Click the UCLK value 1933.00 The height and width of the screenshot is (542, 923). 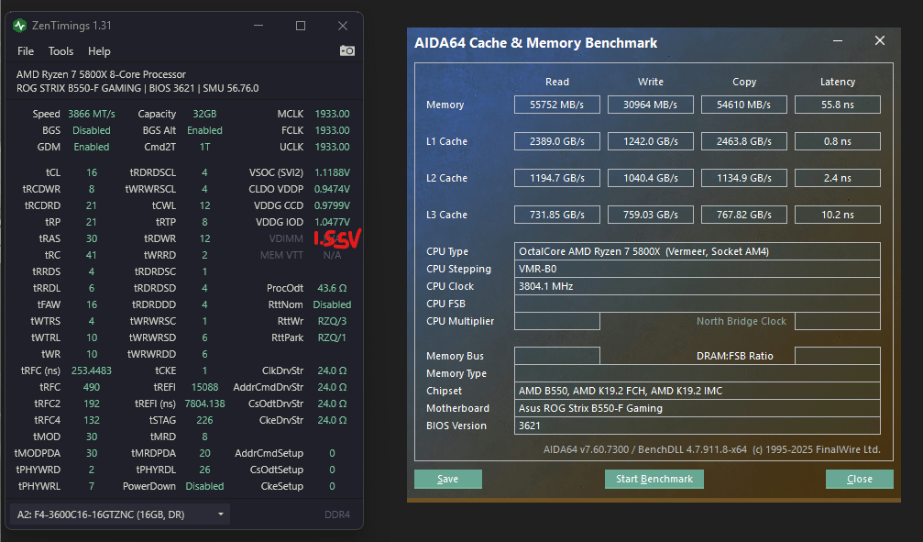332,147
